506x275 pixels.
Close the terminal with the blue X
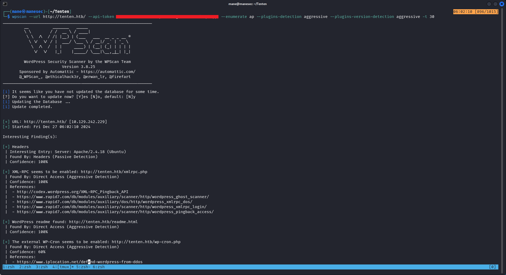502,4
